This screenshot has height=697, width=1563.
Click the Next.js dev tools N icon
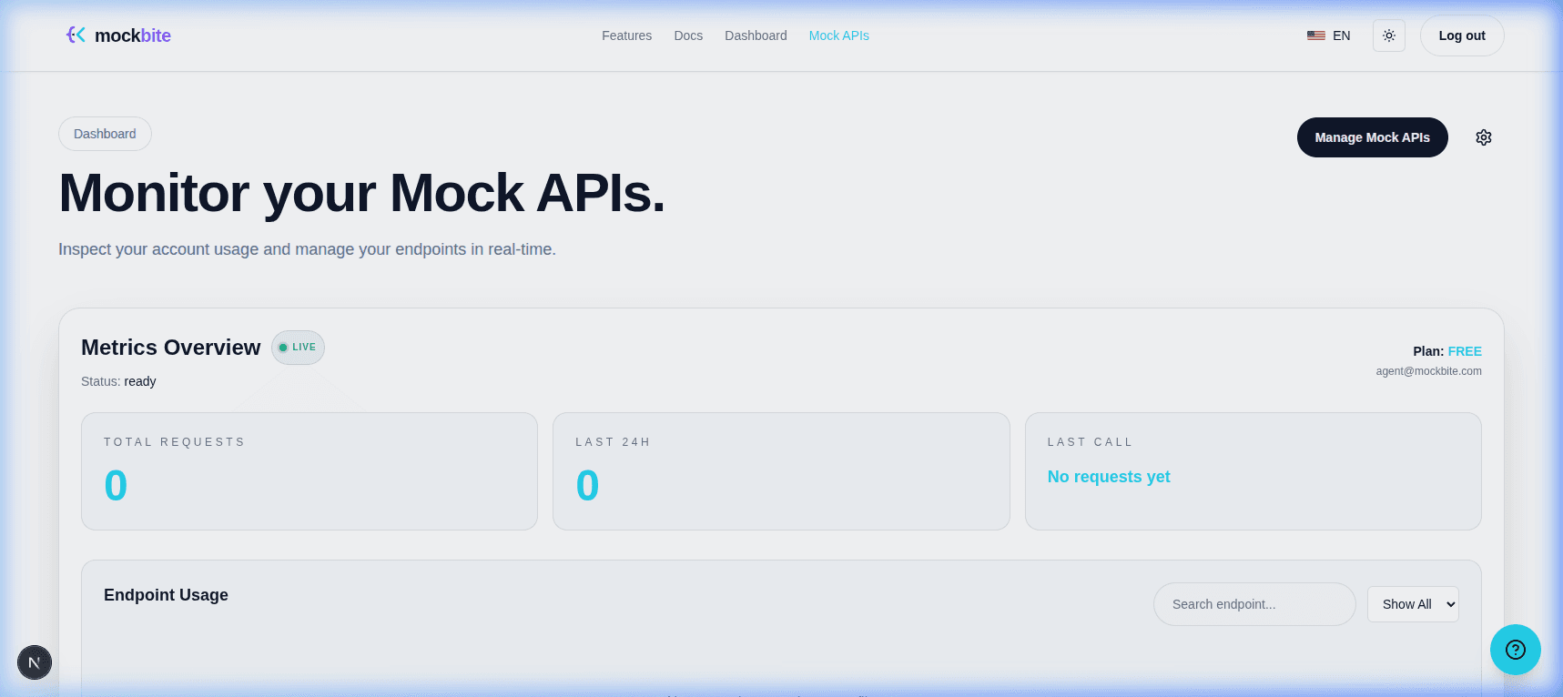coord(35,662)
